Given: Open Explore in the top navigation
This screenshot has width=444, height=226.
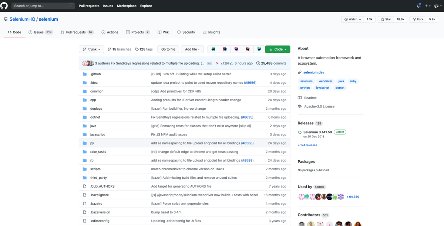Looking at the screenshot, I should point(146,6).
